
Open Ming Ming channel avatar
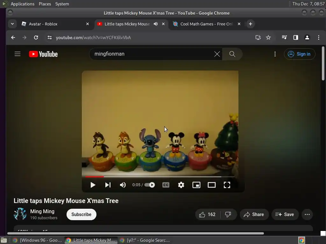coord(20,214)
